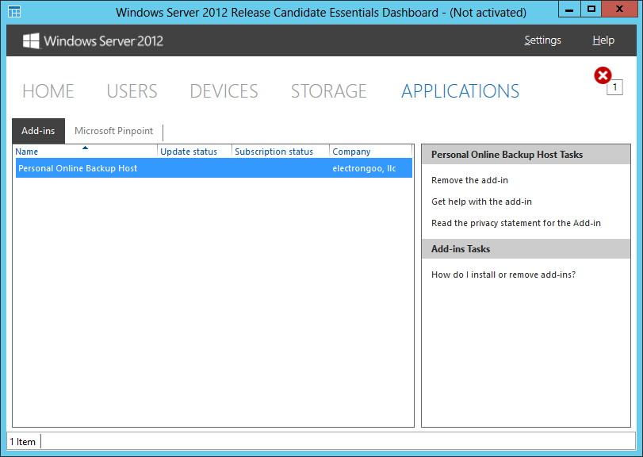This screenshot has width=643, height=457.
Task: Maximize the Dashboard window
Action: point(591,9)
